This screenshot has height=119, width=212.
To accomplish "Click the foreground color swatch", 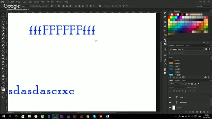I will [2, 89].
